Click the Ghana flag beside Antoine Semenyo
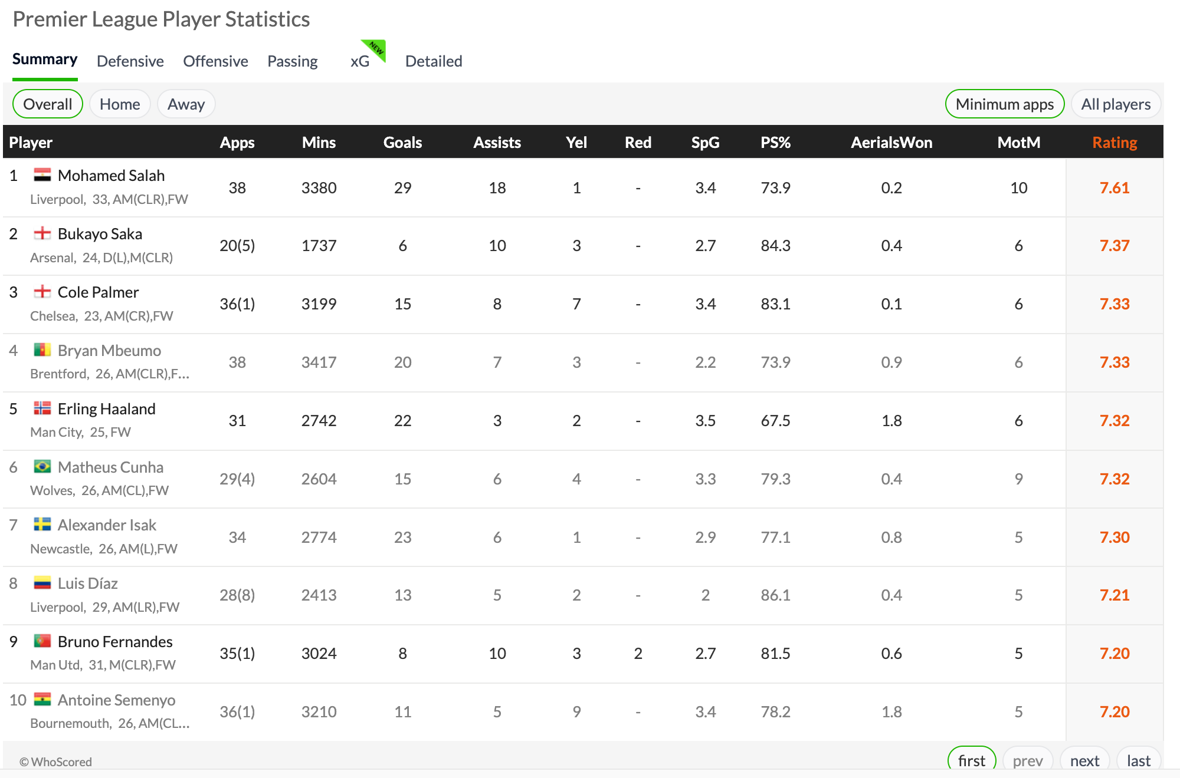Image resolution: width=1180 pixels, height=778 pixels. tap(42, 700)
